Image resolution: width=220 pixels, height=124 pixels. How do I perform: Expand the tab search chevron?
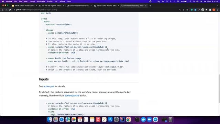coord(218,6)
